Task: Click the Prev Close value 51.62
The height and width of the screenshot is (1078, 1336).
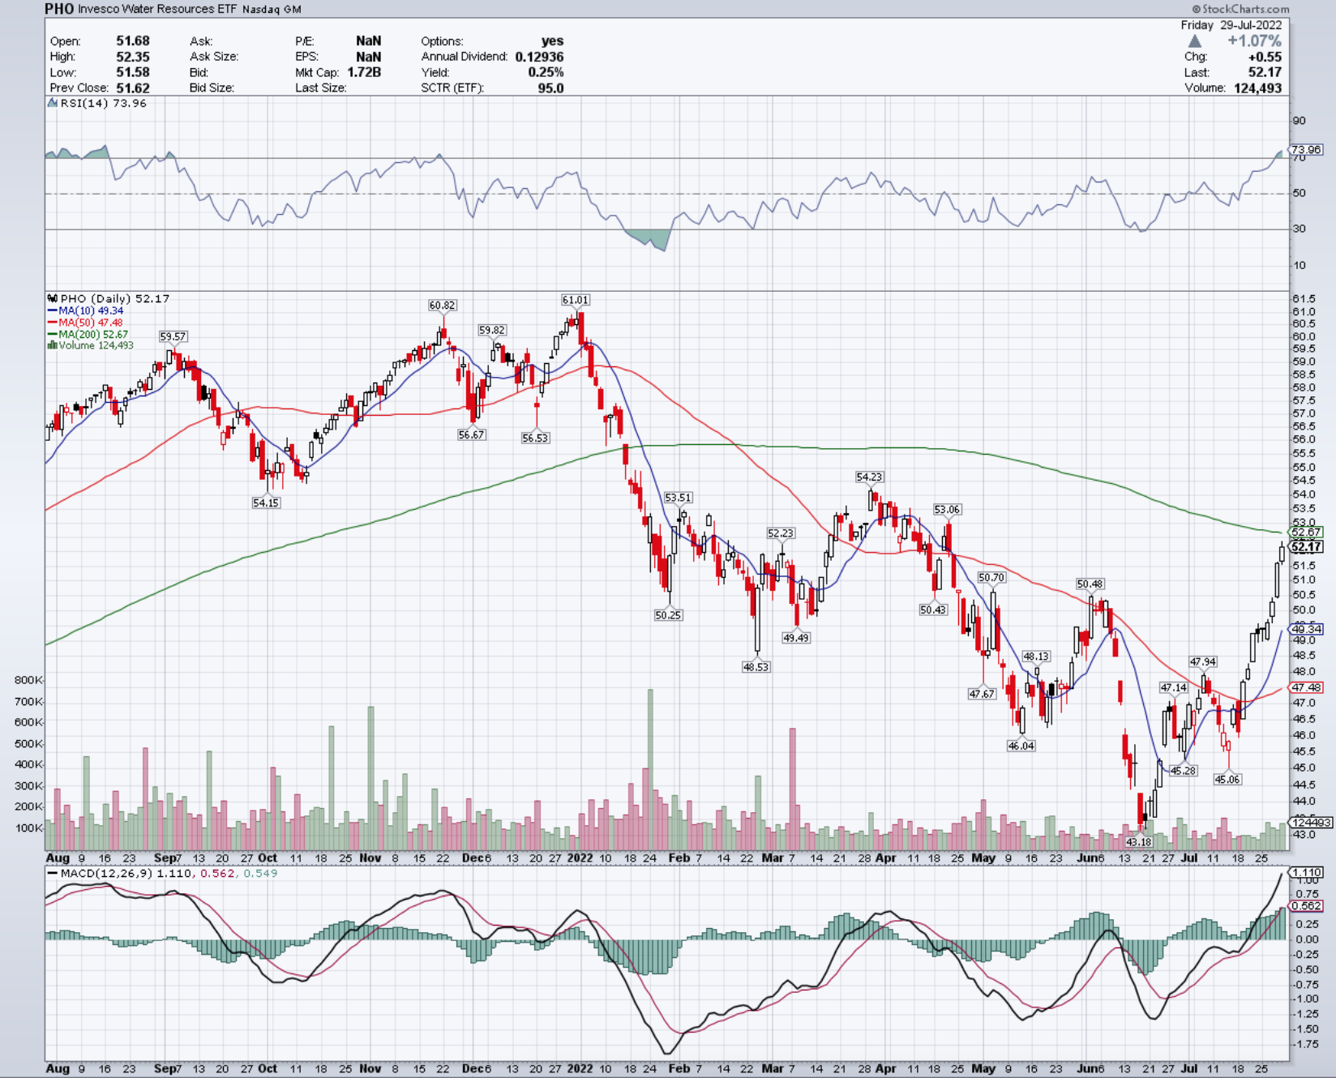Action: 133,88
